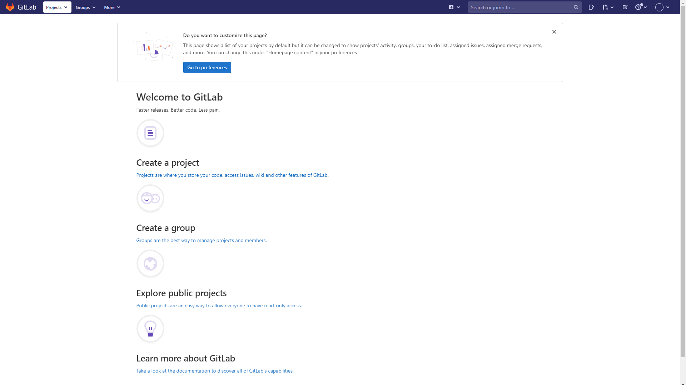Click the Create a project icon
The image size is (686, 385).
150,133
